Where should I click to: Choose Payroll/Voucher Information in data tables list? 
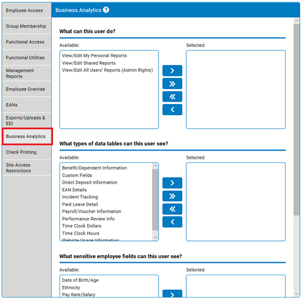(x=91, y=211)
